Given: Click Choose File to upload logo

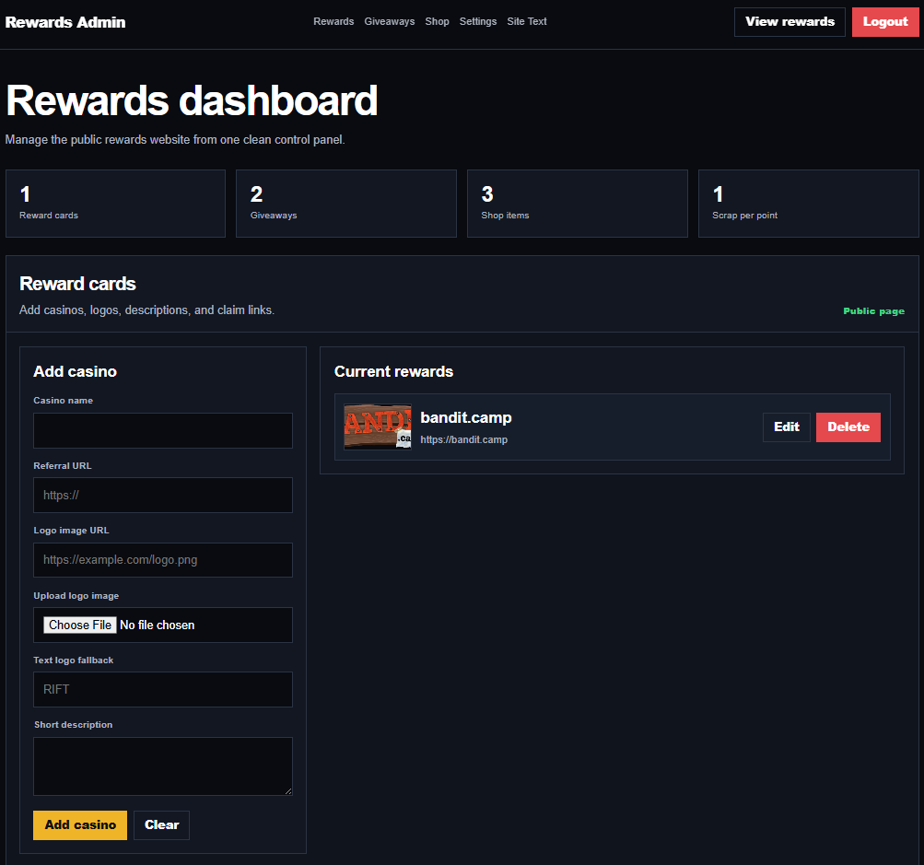Looking at the screenshot, I should click(80, 625).
